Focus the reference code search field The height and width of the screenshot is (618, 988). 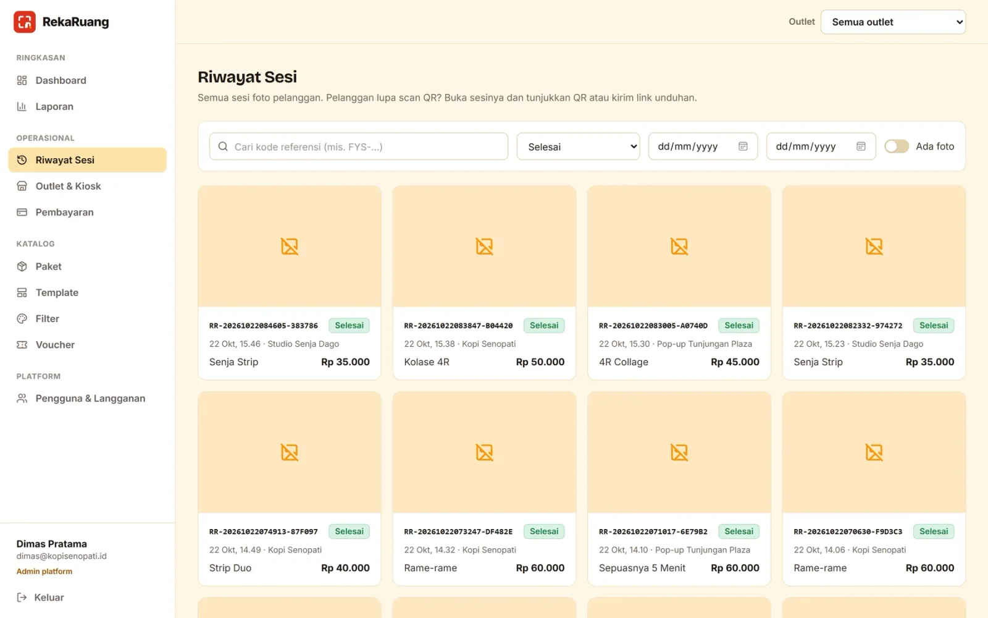pos(359,146)
